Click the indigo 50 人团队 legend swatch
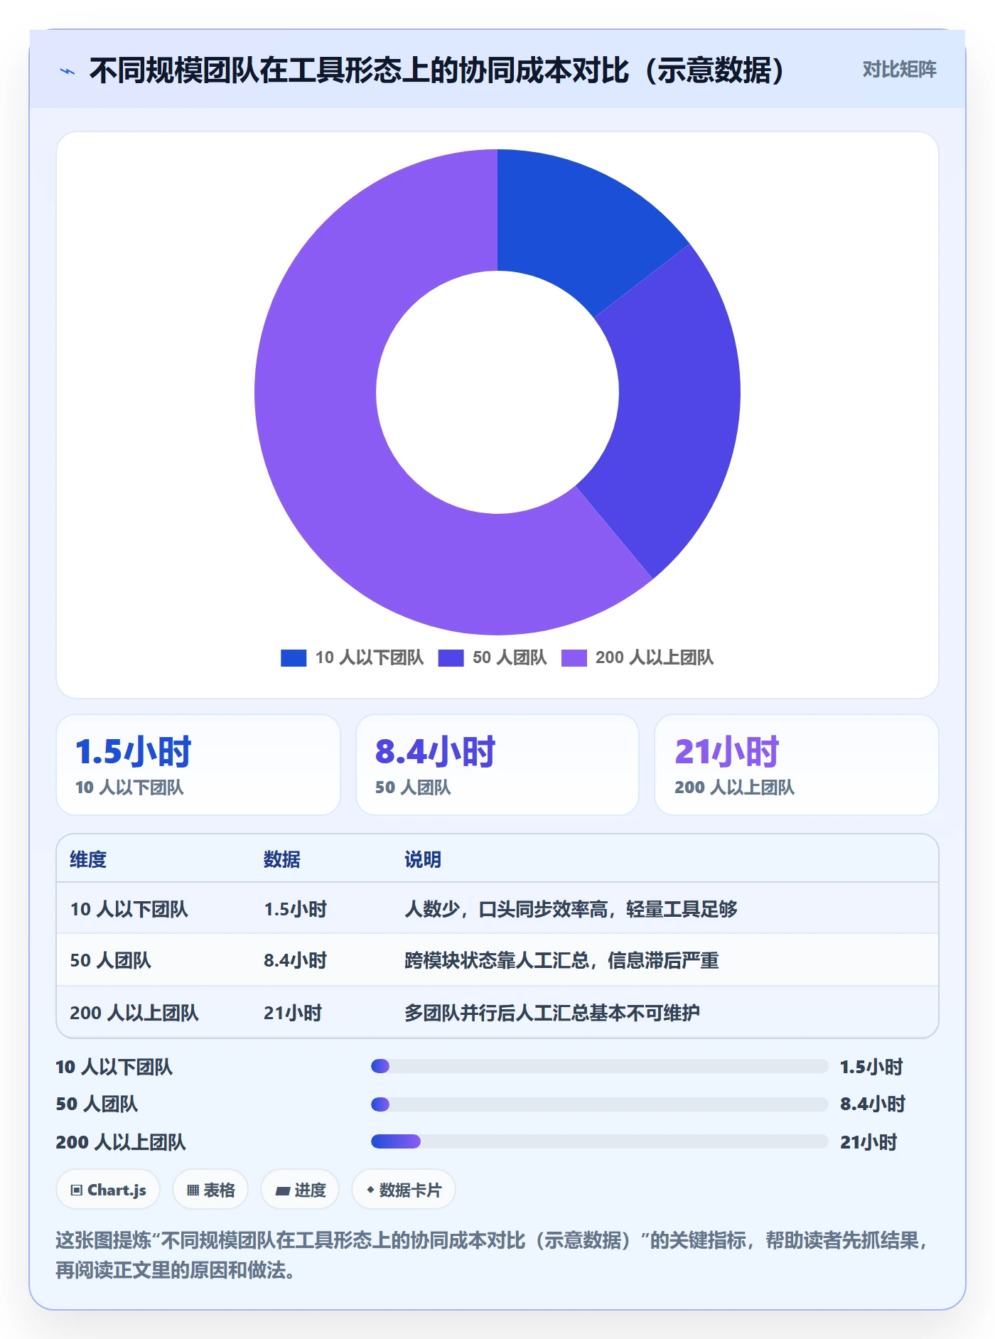 451,657
